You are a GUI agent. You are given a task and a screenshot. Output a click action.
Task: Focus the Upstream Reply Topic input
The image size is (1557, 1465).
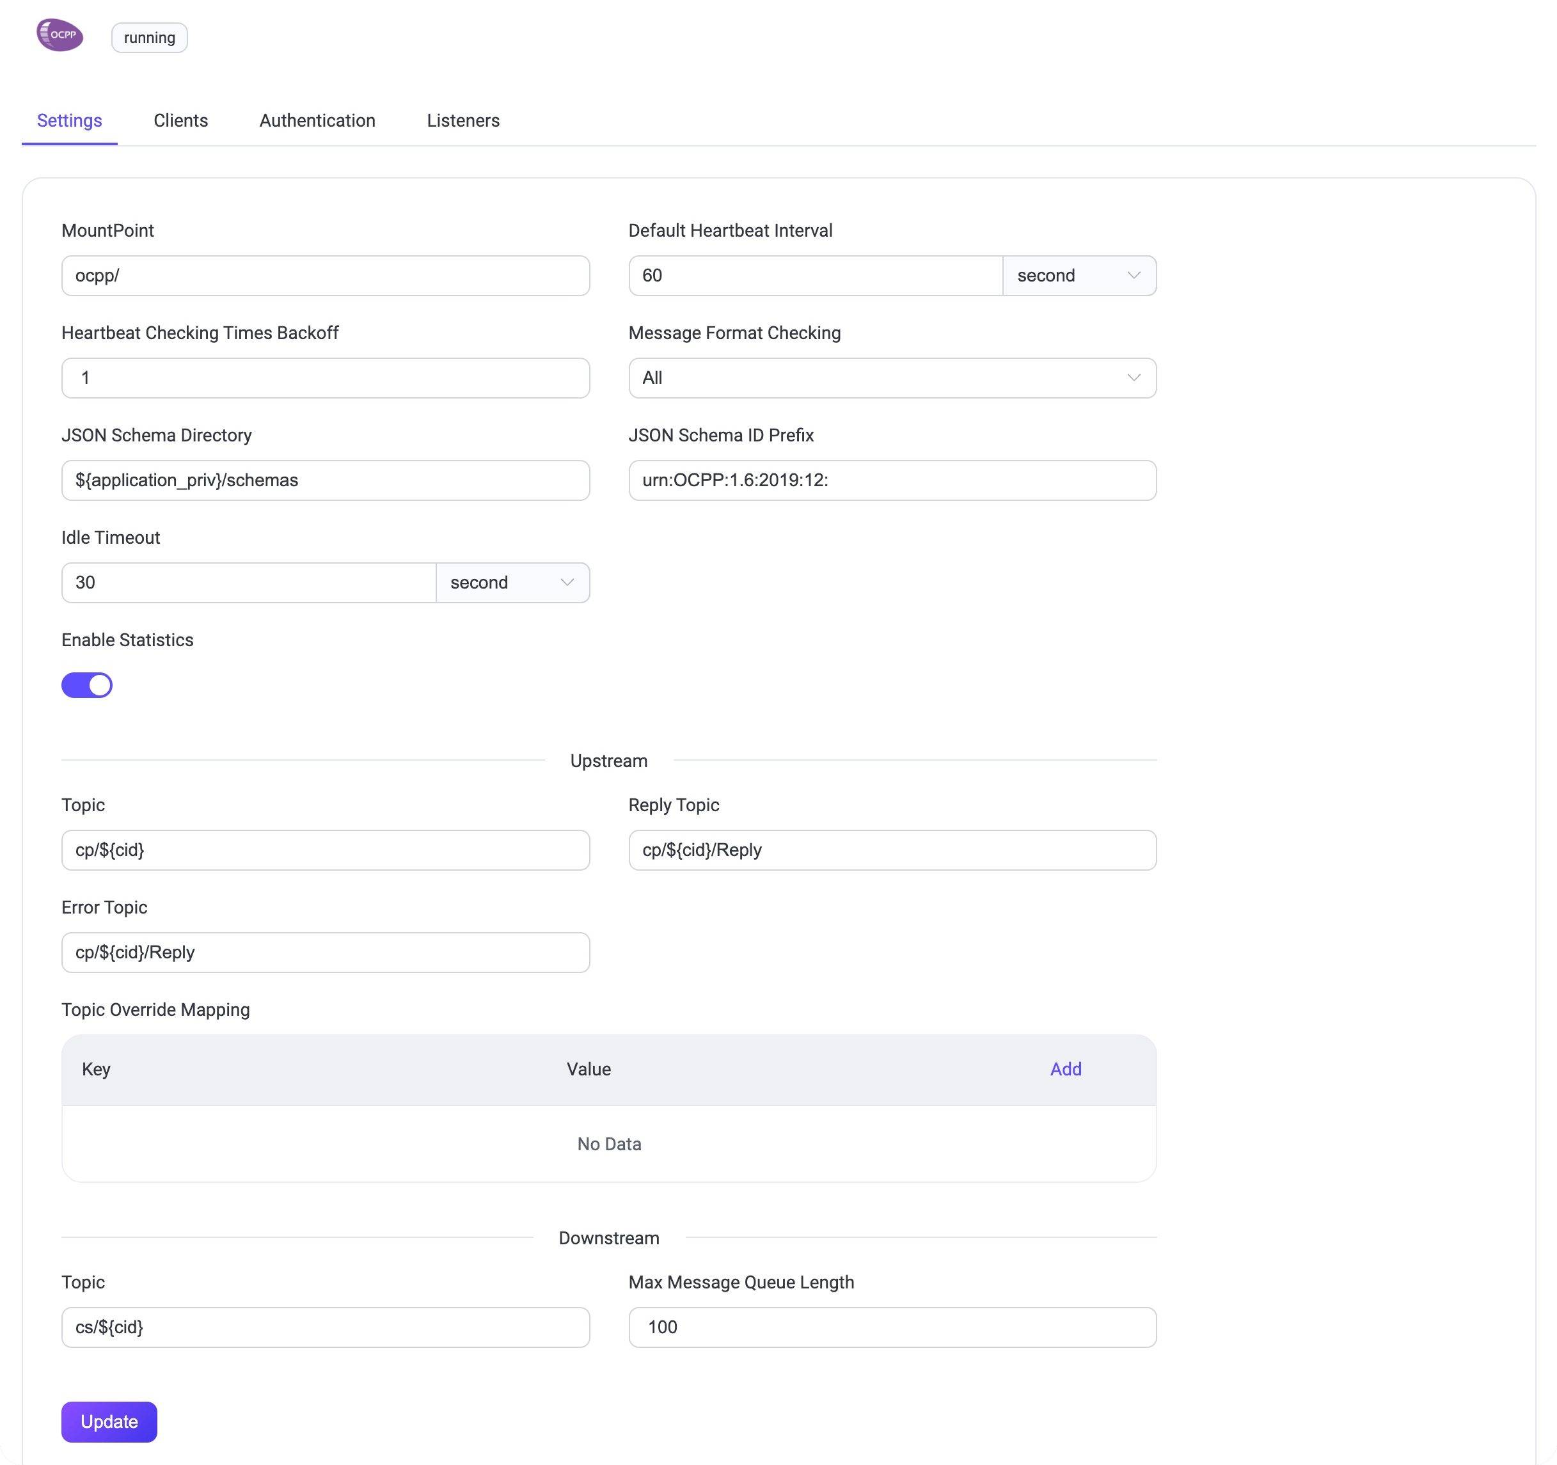click(891, 850)
